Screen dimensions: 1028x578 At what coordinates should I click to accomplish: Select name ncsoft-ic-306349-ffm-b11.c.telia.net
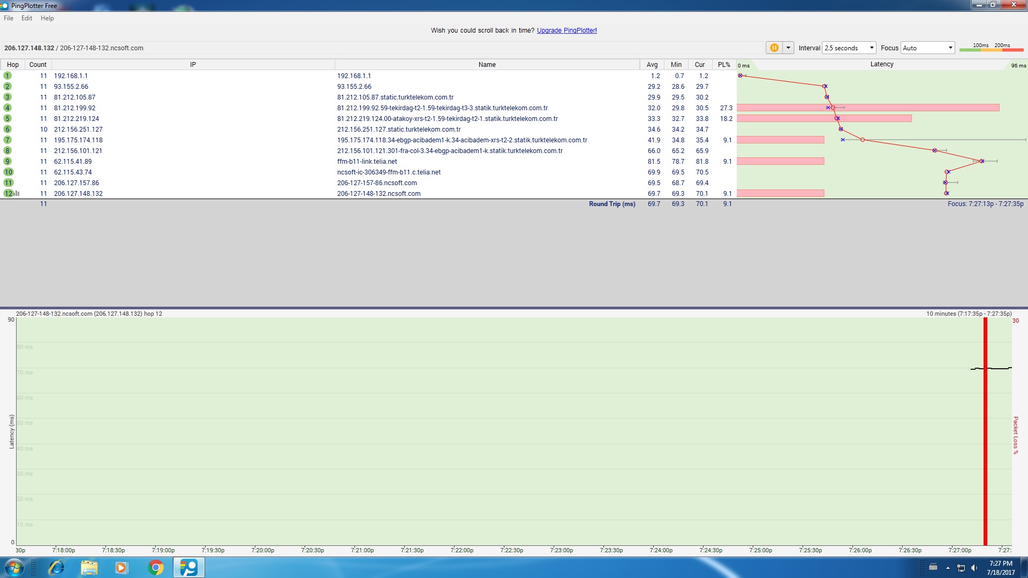click(389, 172)
